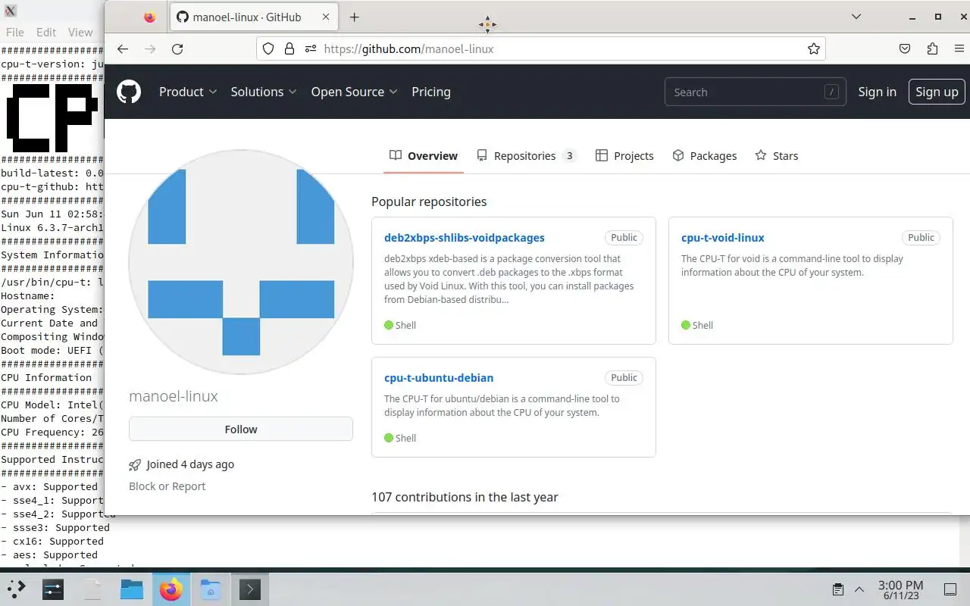The width and height of the screenshot is (970, 606).
Task: Follow the manoel-linux user
Action: pyautogui.click(x=241, y=429)
